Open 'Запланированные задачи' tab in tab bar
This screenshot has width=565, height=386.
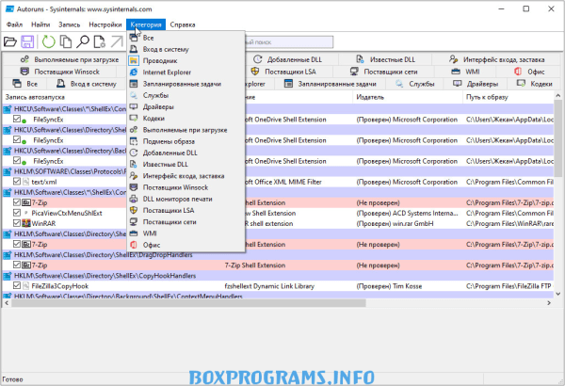[x=330, y=84]
